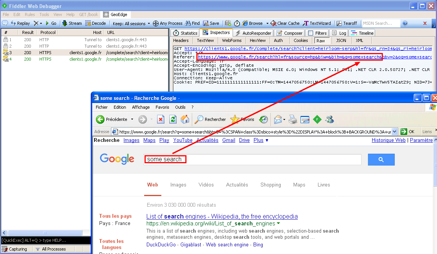
Task: Click the Internet Explorer home icon
Action: click(x=185, y=119)
